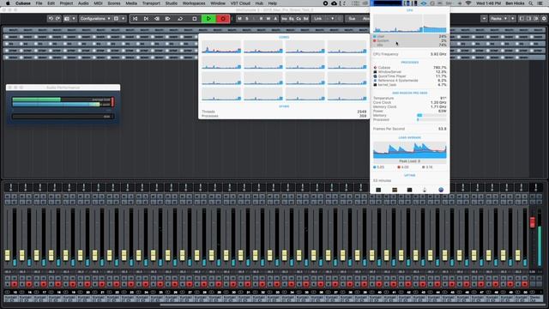Open the dropdown arrow beside Link
549x309 pixels.
(x=332, y=19)
